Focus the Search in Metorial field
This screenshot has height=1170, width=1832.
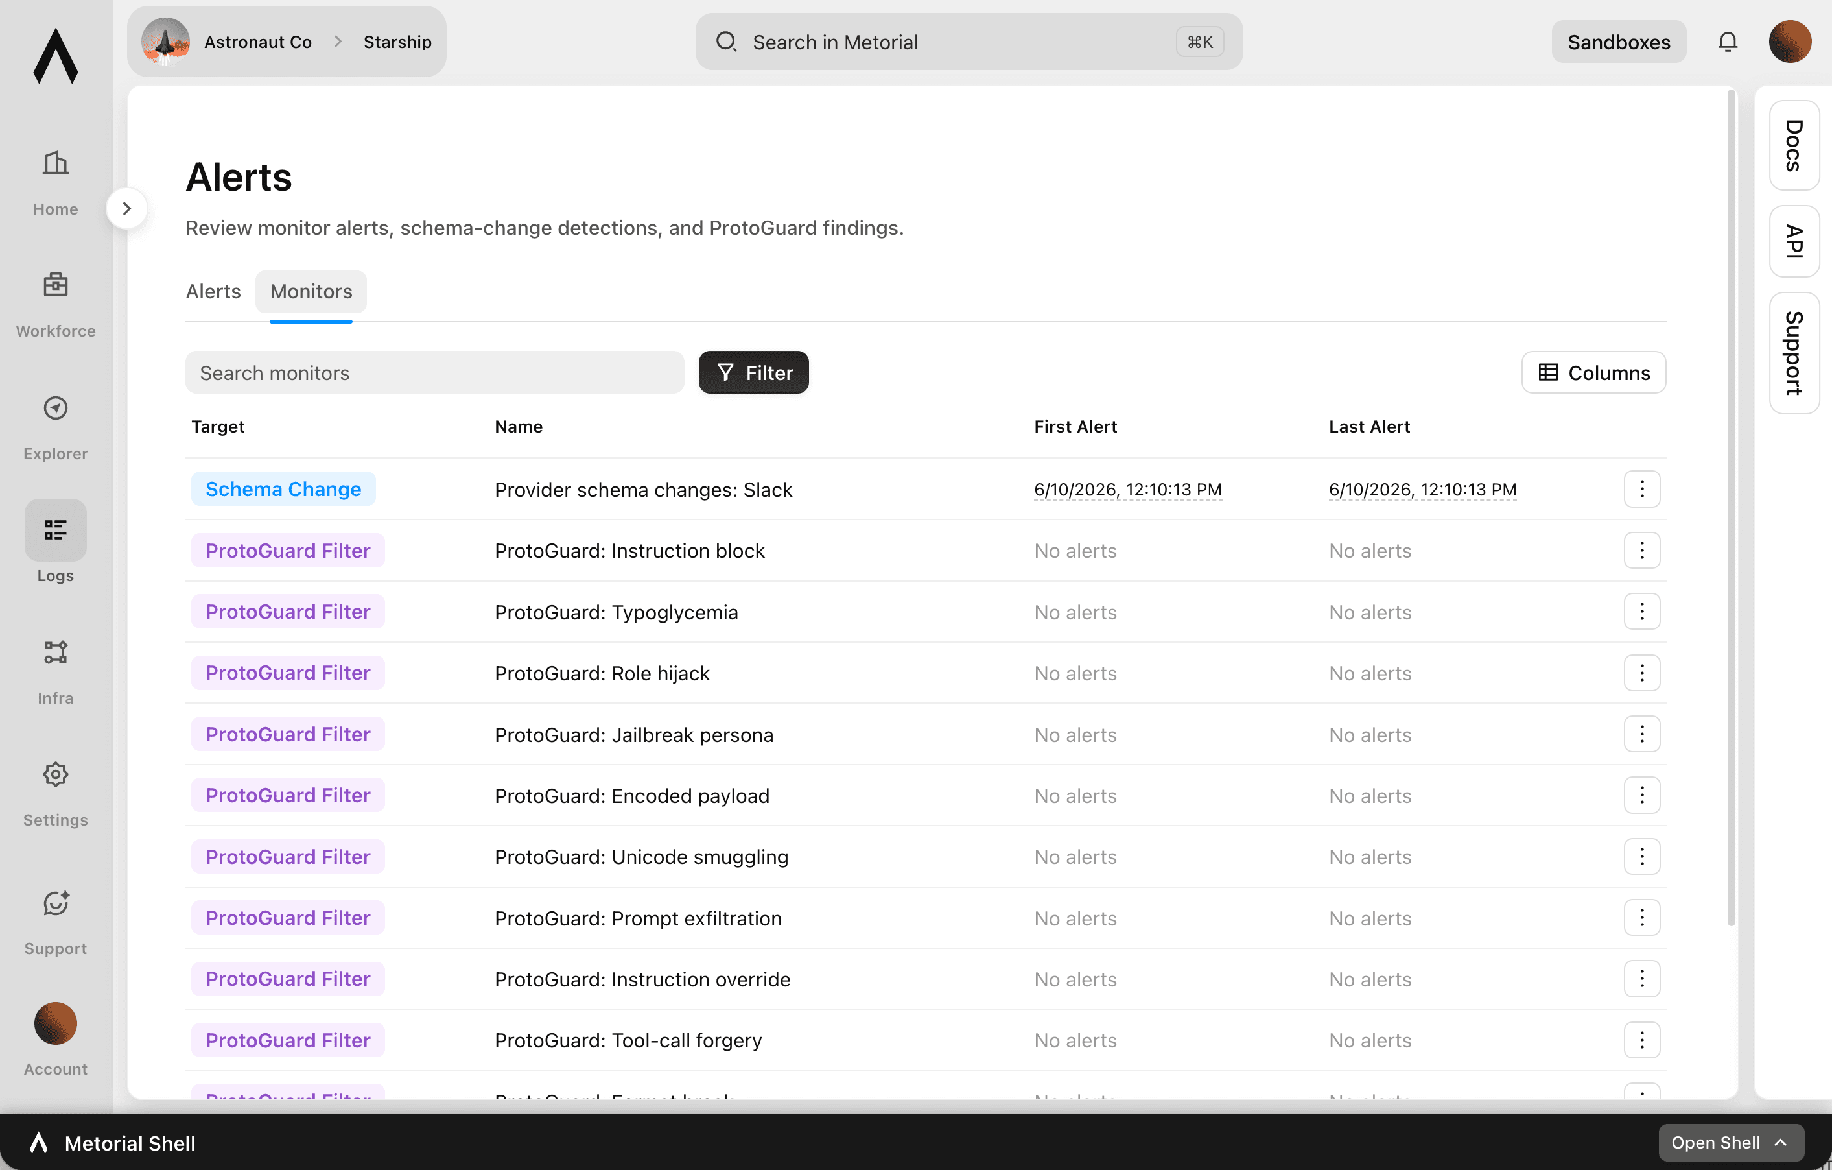[x=969, y=42]
